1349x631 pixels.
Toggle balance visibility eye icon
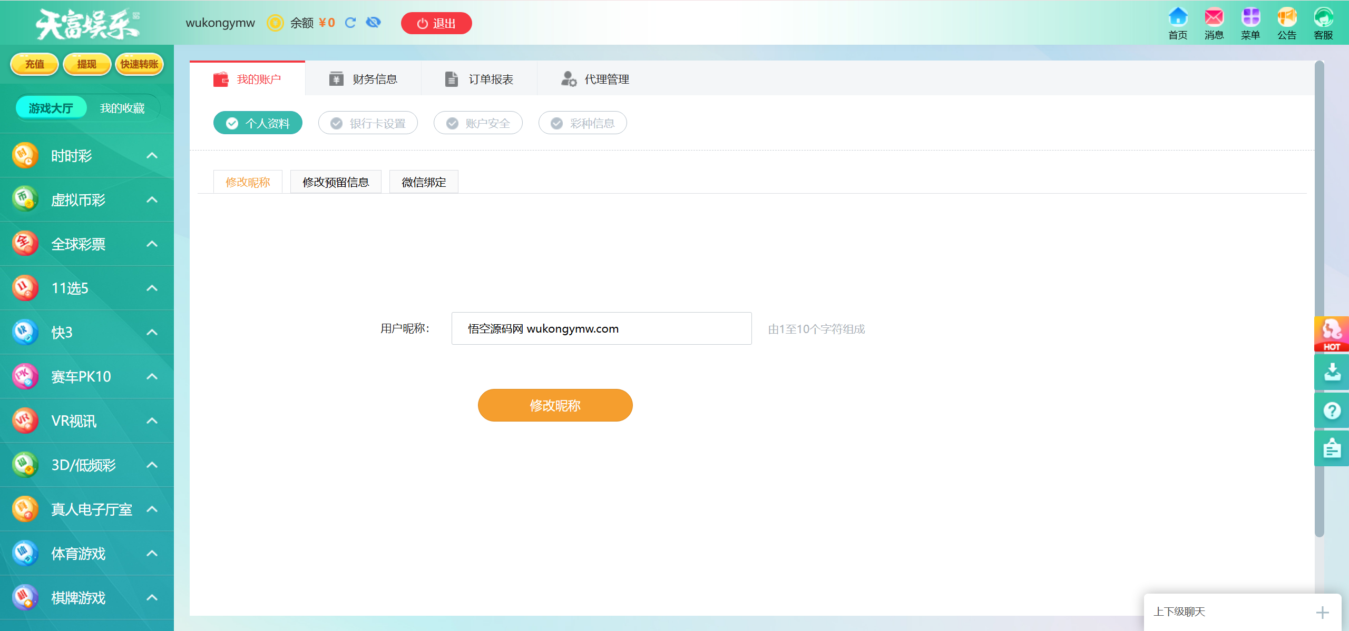coord(373,23)
